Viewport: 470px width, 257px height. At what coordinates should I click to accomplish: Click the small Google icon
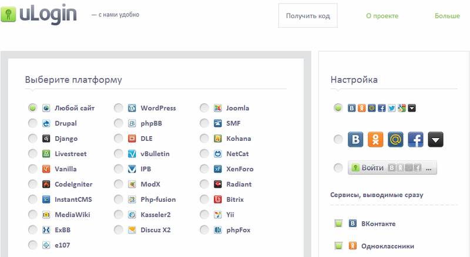point(401,108)
